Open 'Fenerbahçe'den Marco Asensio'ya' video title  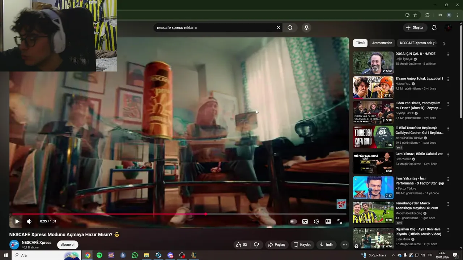[x=417, y=206]
